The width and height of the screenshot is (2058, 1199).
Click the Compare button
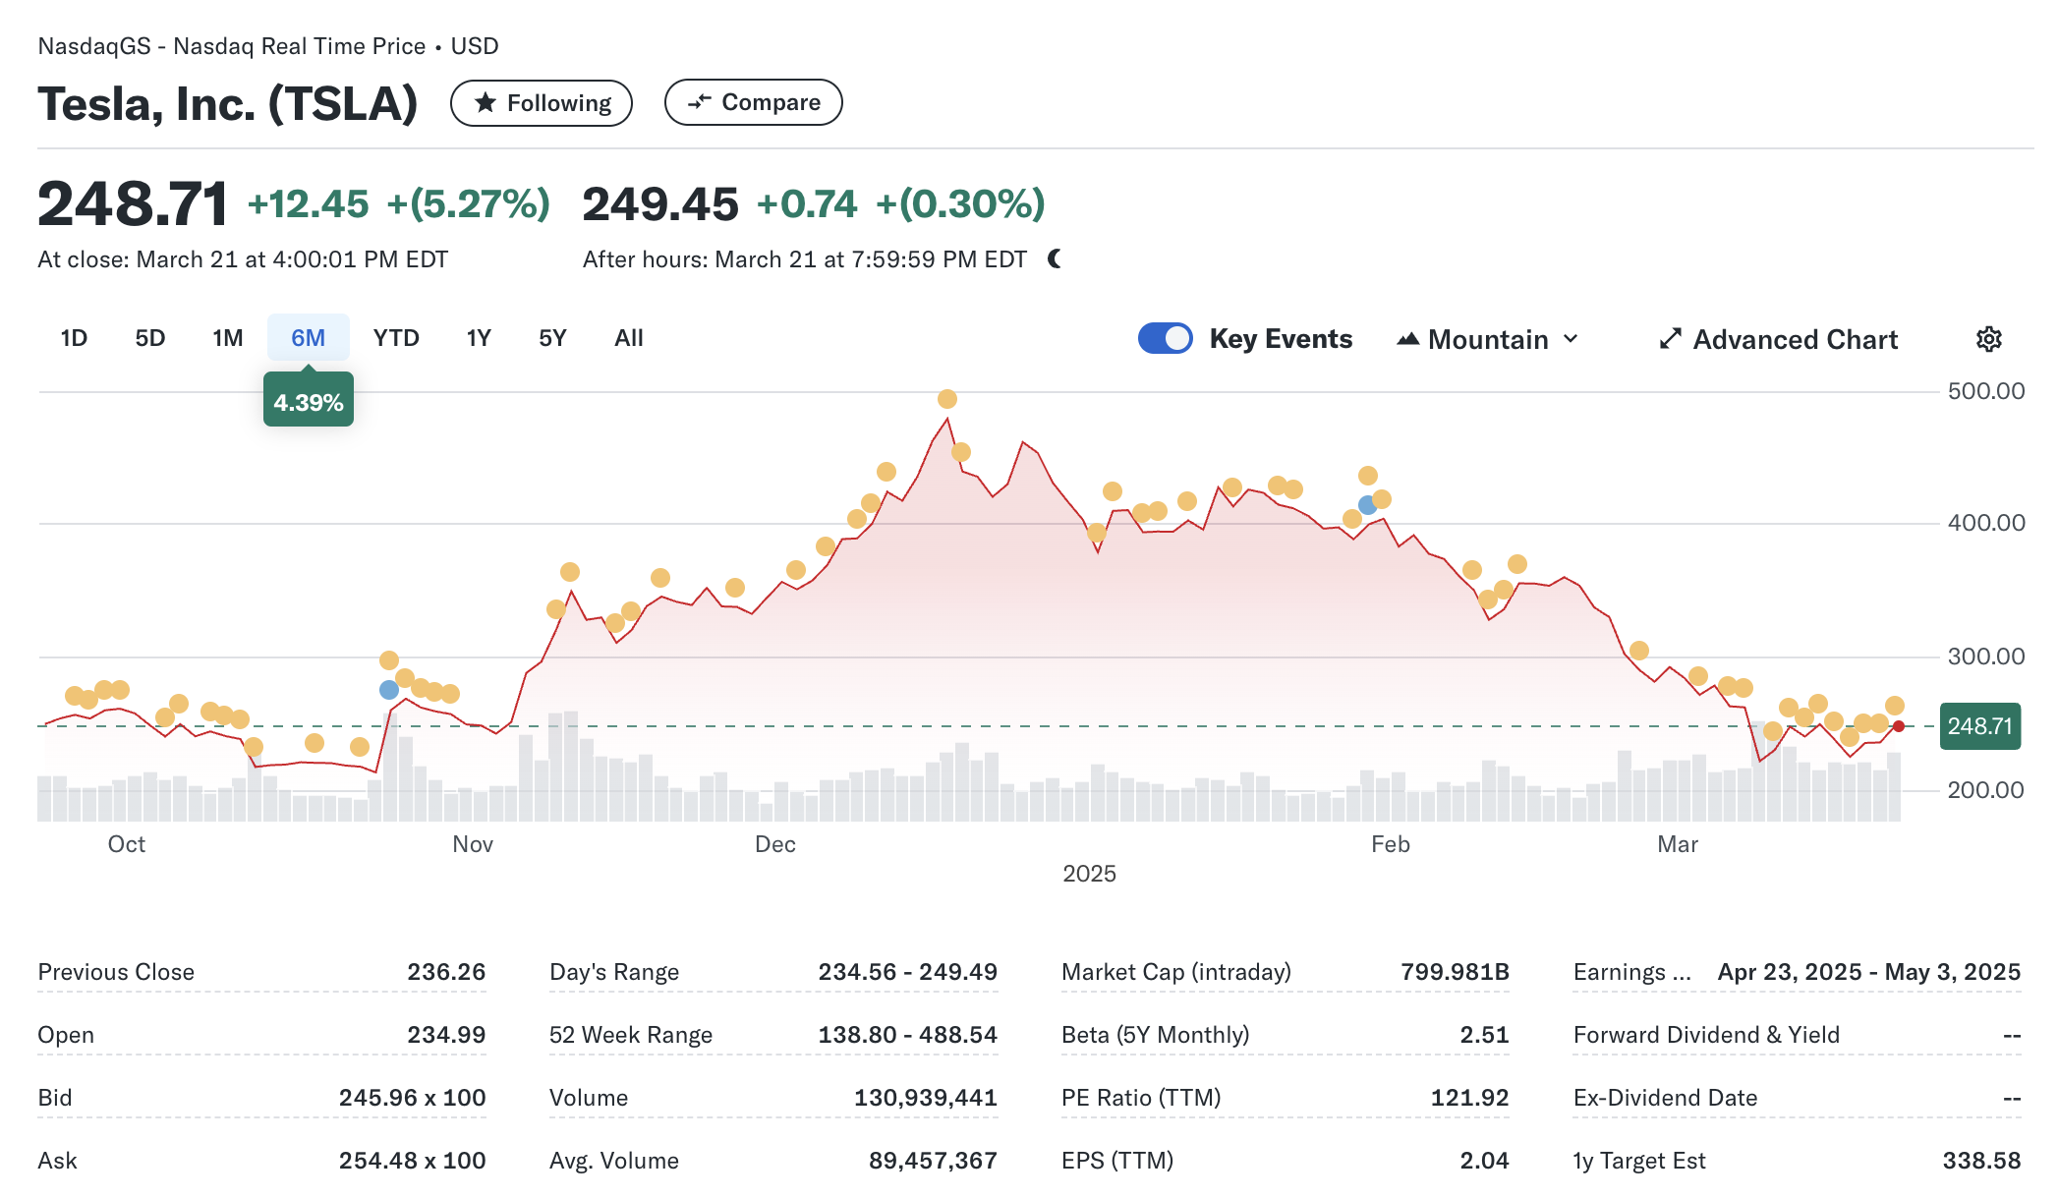point(753,102)
